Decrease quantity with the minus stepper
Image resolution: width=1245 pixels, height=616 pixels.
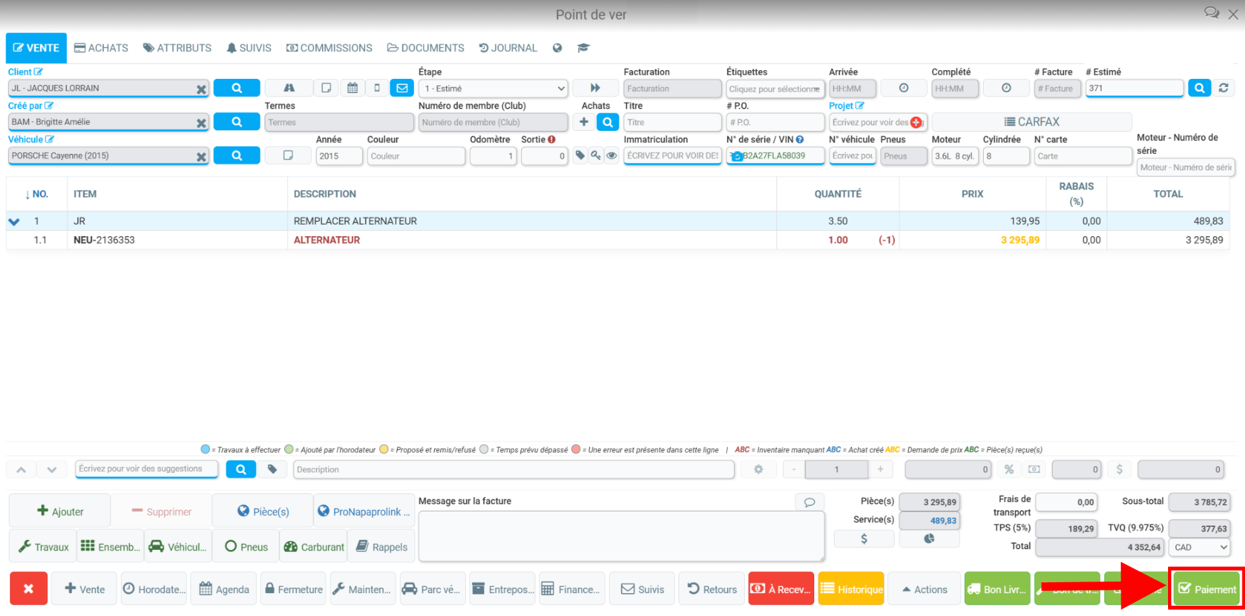coord(794,469)
